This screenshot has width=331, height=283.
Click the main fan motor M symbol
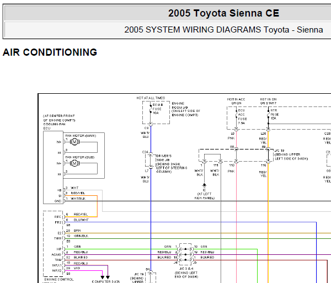(74, 142)
